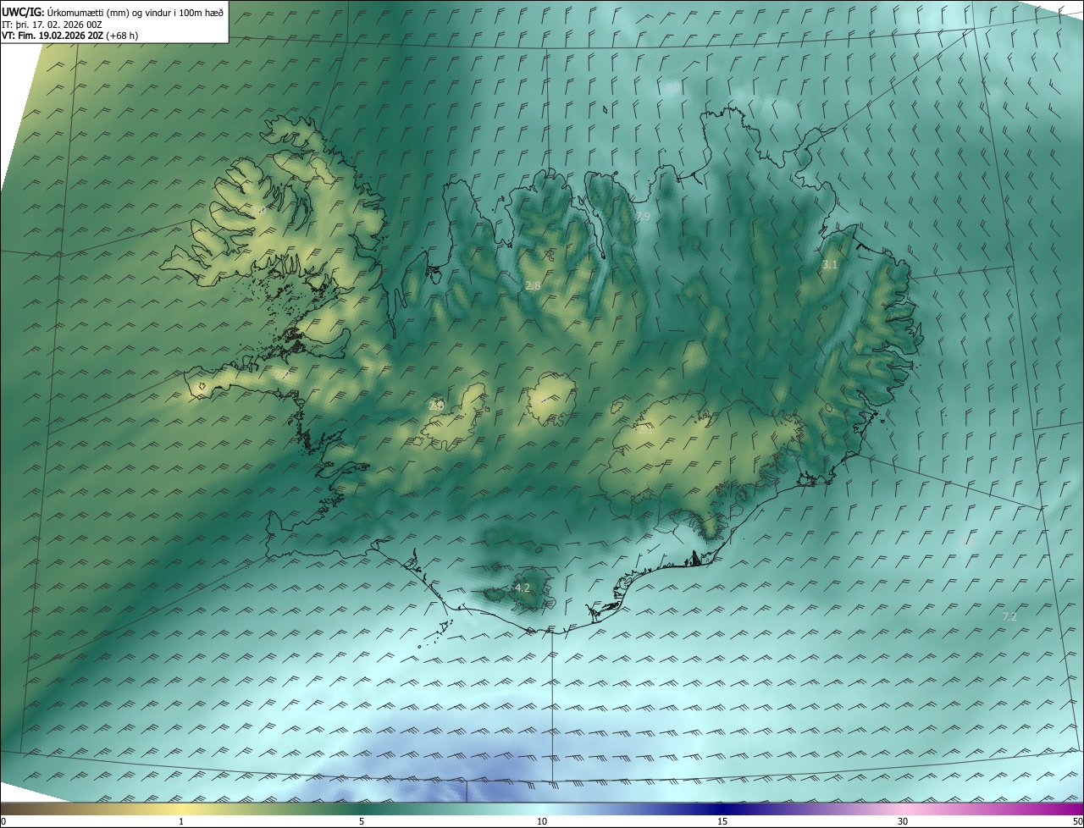The height and width of the screenshot is (828, 1084).
Task: Click the "4.2" precipitation value label
Action: point(523,588)
